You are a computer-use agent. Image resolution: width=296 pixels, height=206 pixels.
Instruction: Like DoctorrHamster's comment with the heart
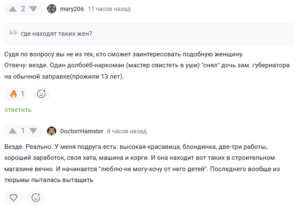click(14, 197)
